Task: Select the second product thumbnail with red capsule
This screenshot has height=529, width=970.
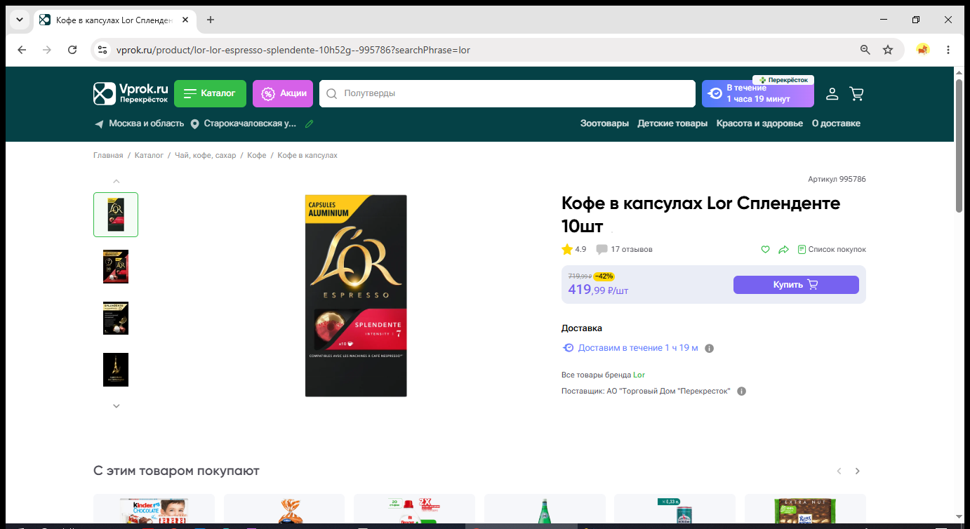Action: pyautogui.click(x=116, y=267)
